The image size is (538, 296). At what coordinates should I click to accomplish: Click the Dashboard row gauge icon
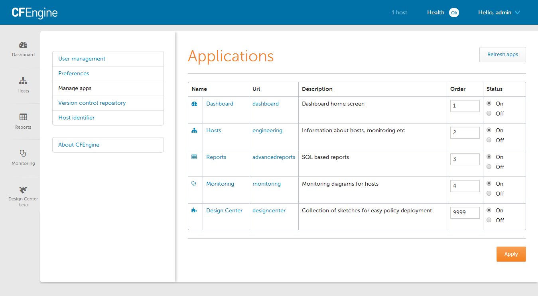pos(194,104)
